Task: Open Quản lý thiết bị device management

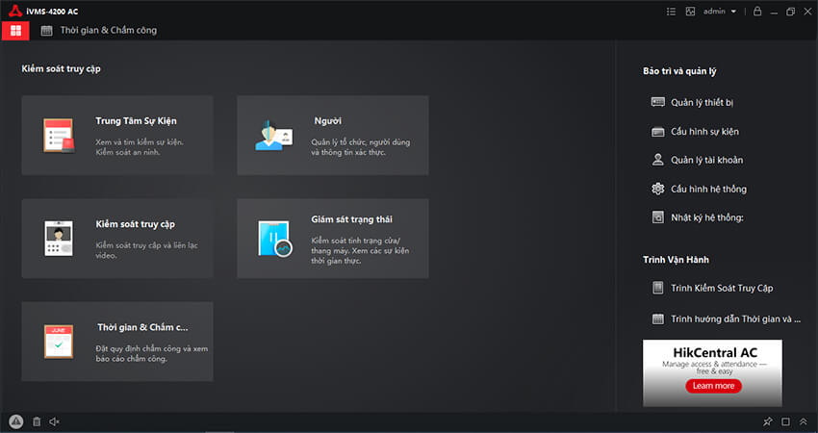Action: pos(702,102)
